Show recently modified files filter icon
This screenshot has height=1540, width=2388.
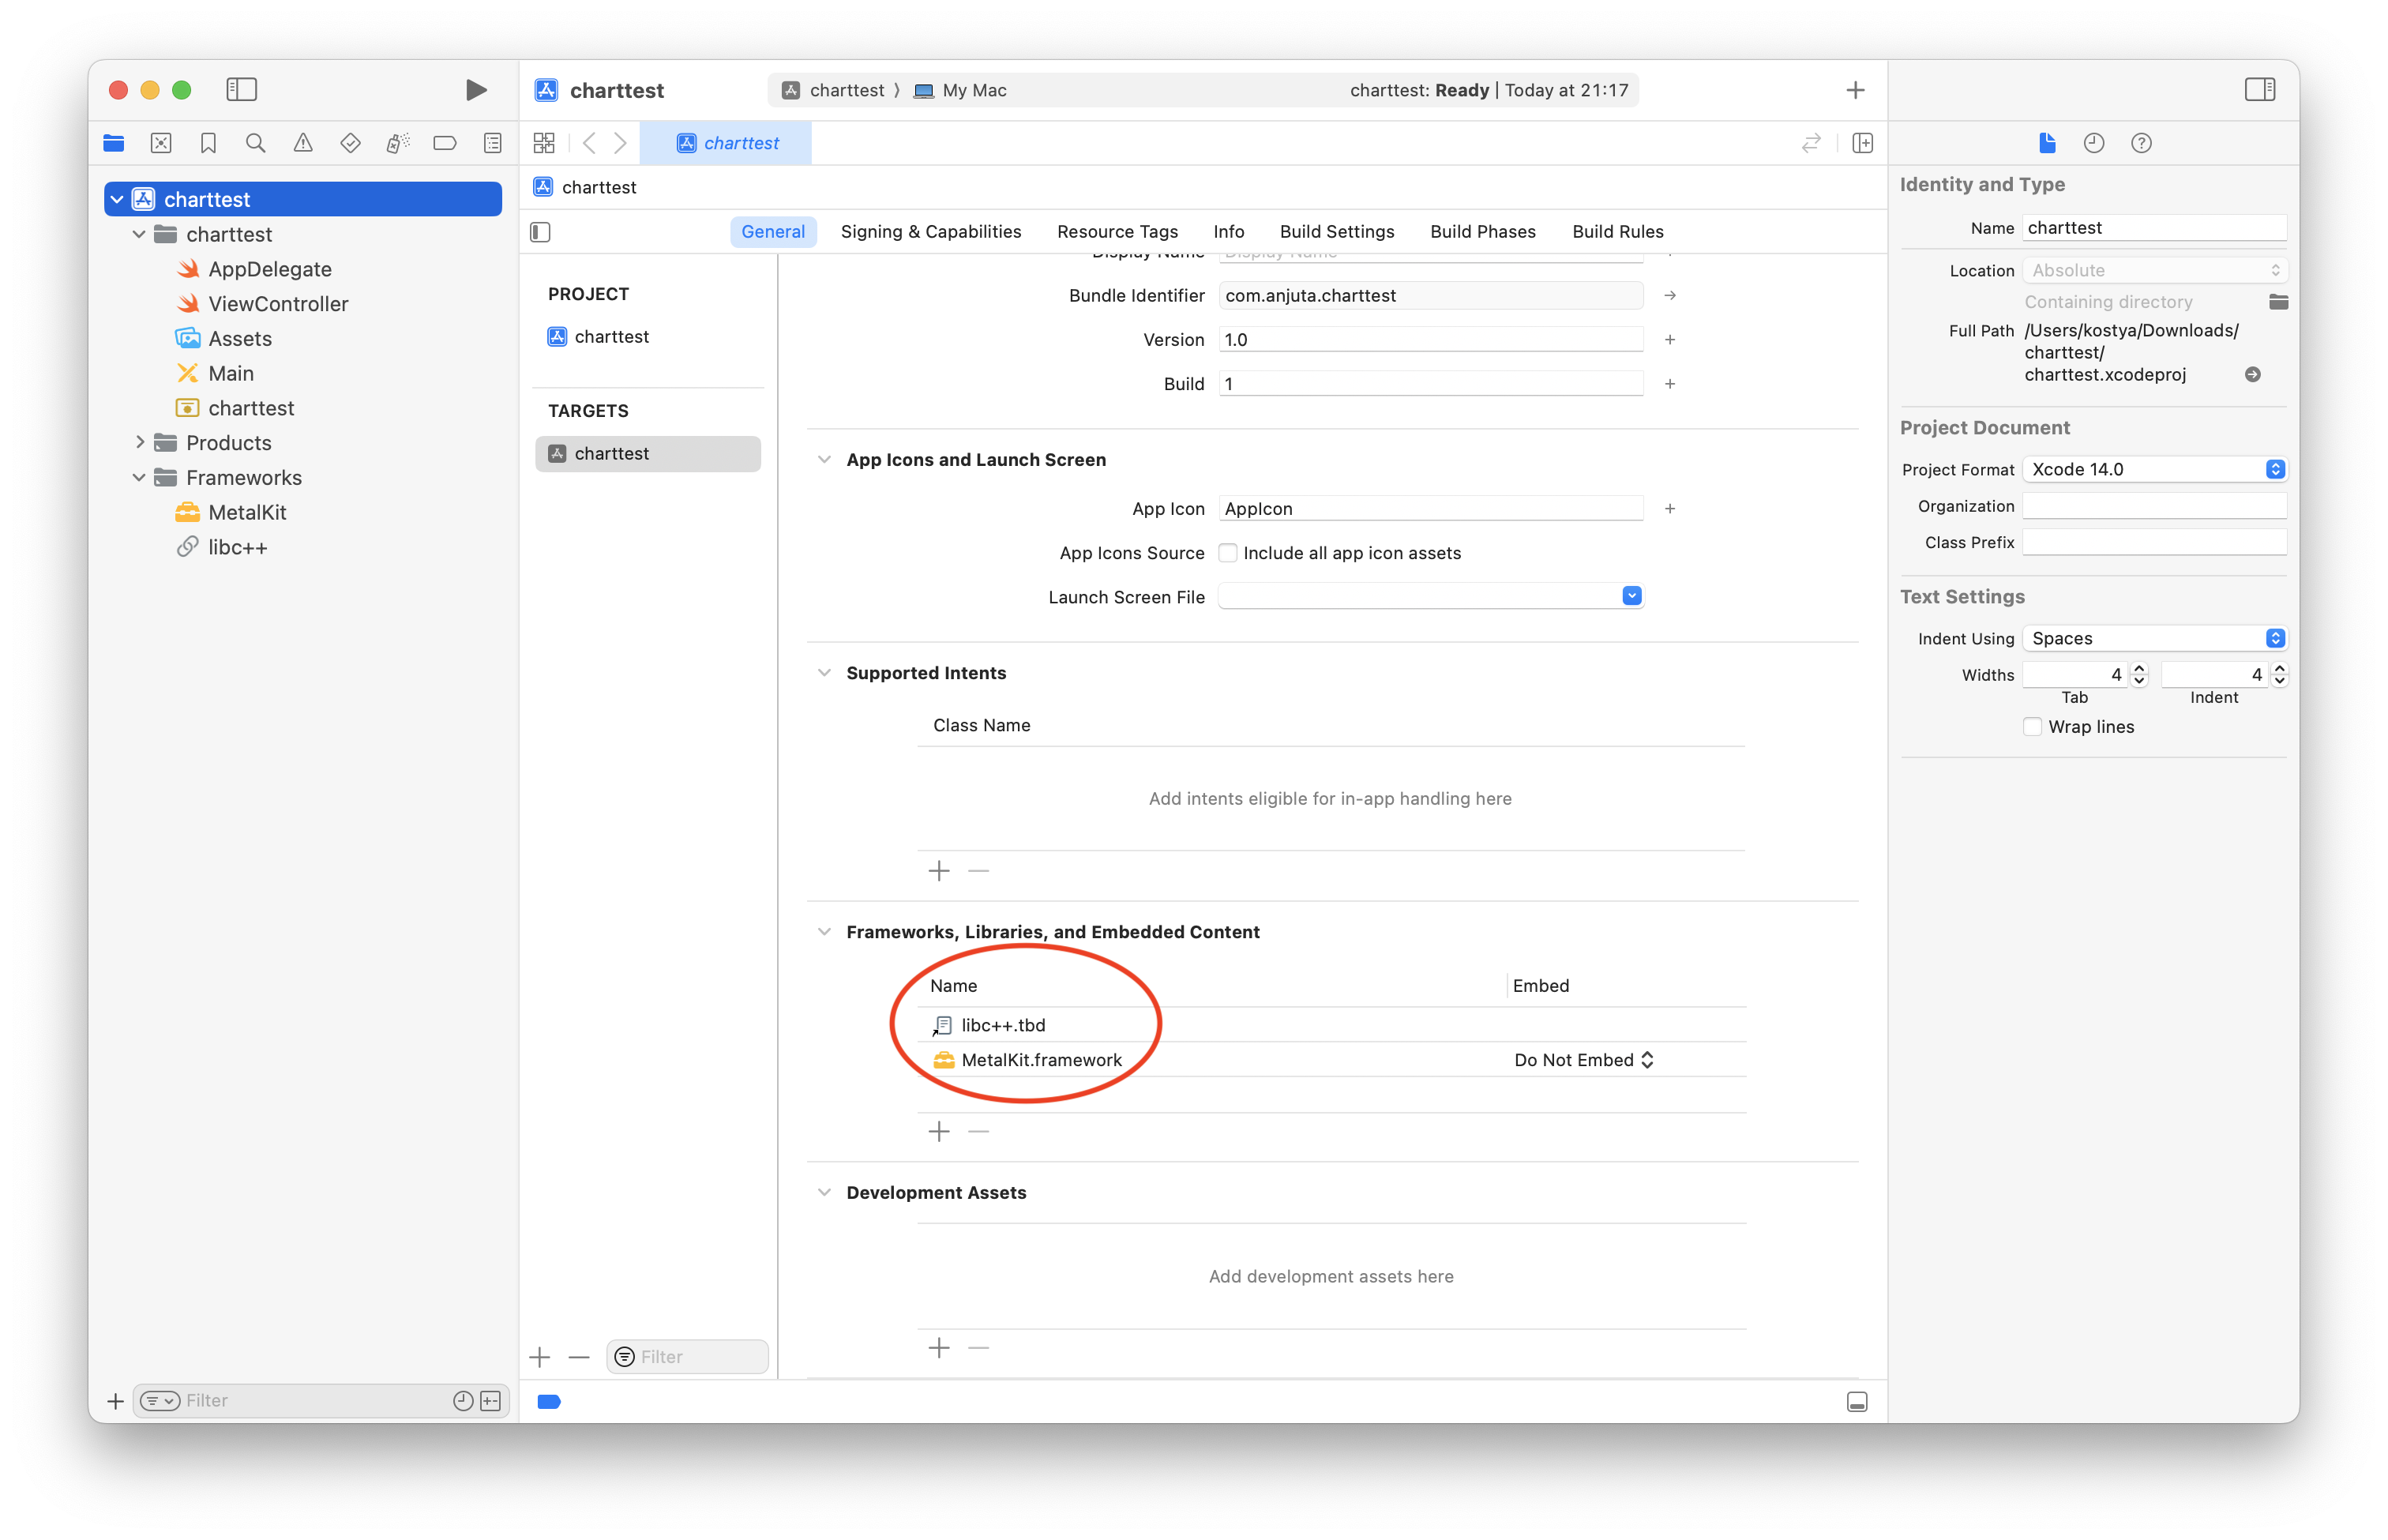pos(463,1401)
